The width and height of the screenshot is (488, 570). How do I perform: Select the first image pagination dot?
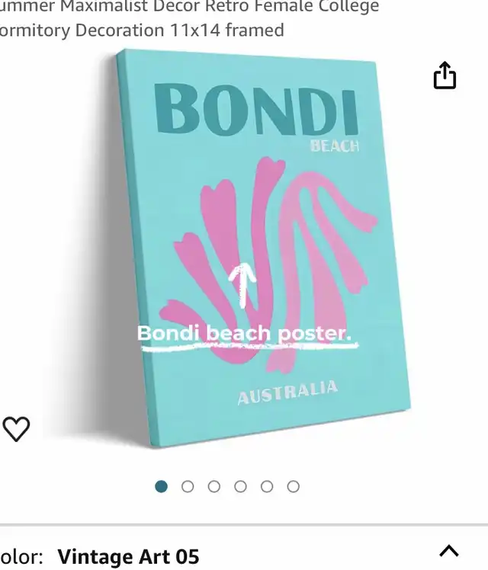(161, 486)
